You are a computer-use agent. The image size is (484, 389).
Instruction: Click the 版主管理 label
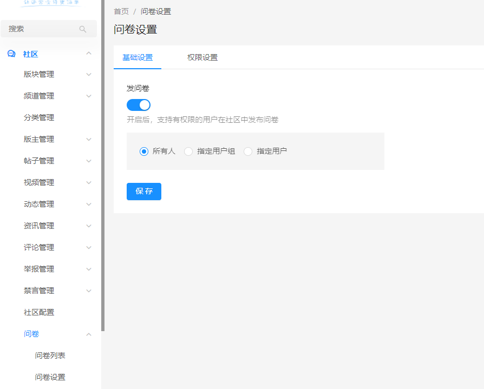tap(39, 139)
